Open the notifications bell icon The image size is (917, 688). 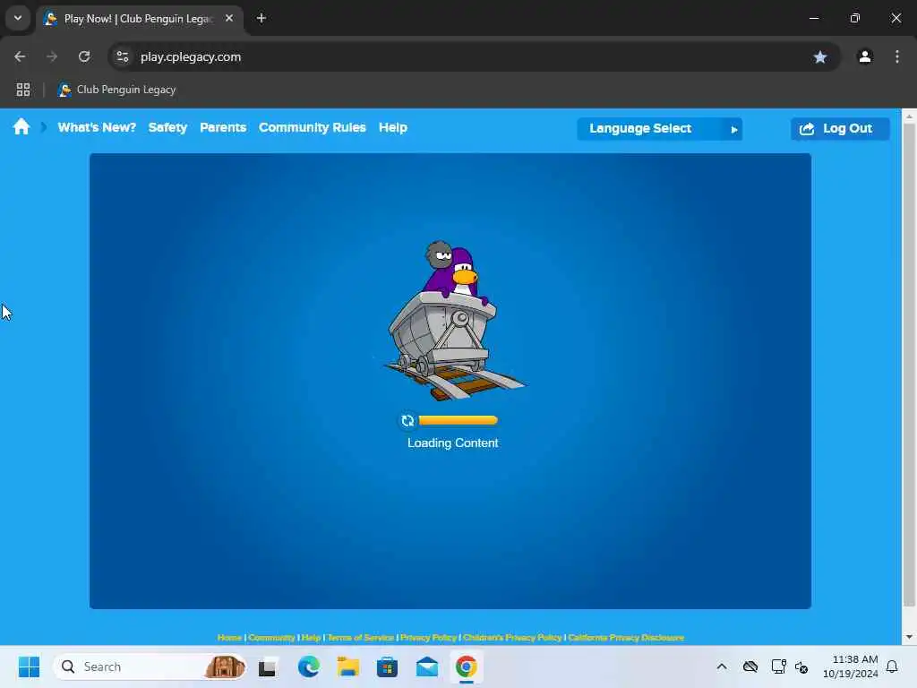pos(892,666)
